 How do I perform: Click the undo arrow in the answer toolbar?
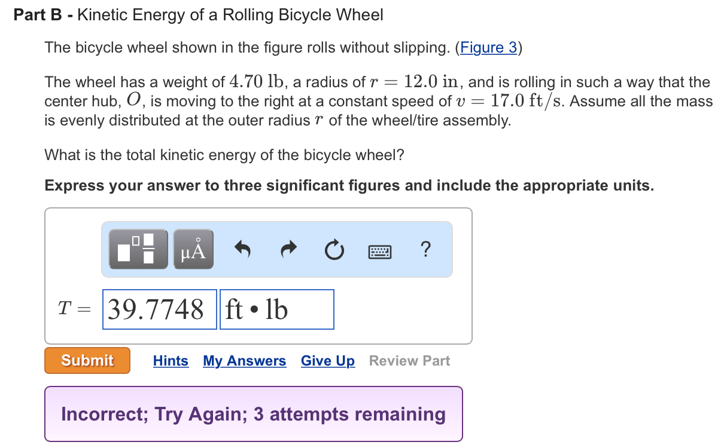pyautogui.click(x=242, y=250)
